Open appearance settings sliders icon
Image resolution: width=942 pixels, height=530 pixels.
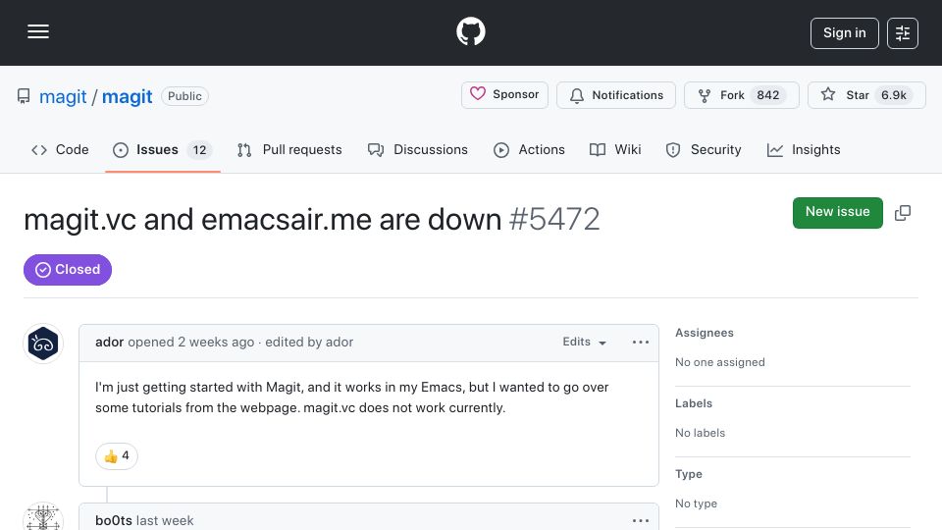coord(903,33)
